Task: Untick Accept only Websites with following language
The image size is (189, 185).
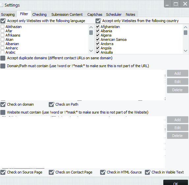Action: 3,21
